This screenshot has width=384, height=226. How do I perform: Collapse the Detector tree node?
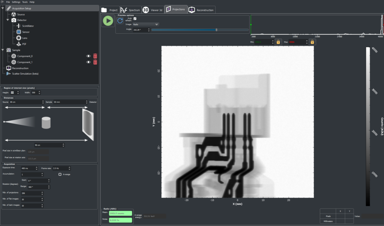(7, 20)
